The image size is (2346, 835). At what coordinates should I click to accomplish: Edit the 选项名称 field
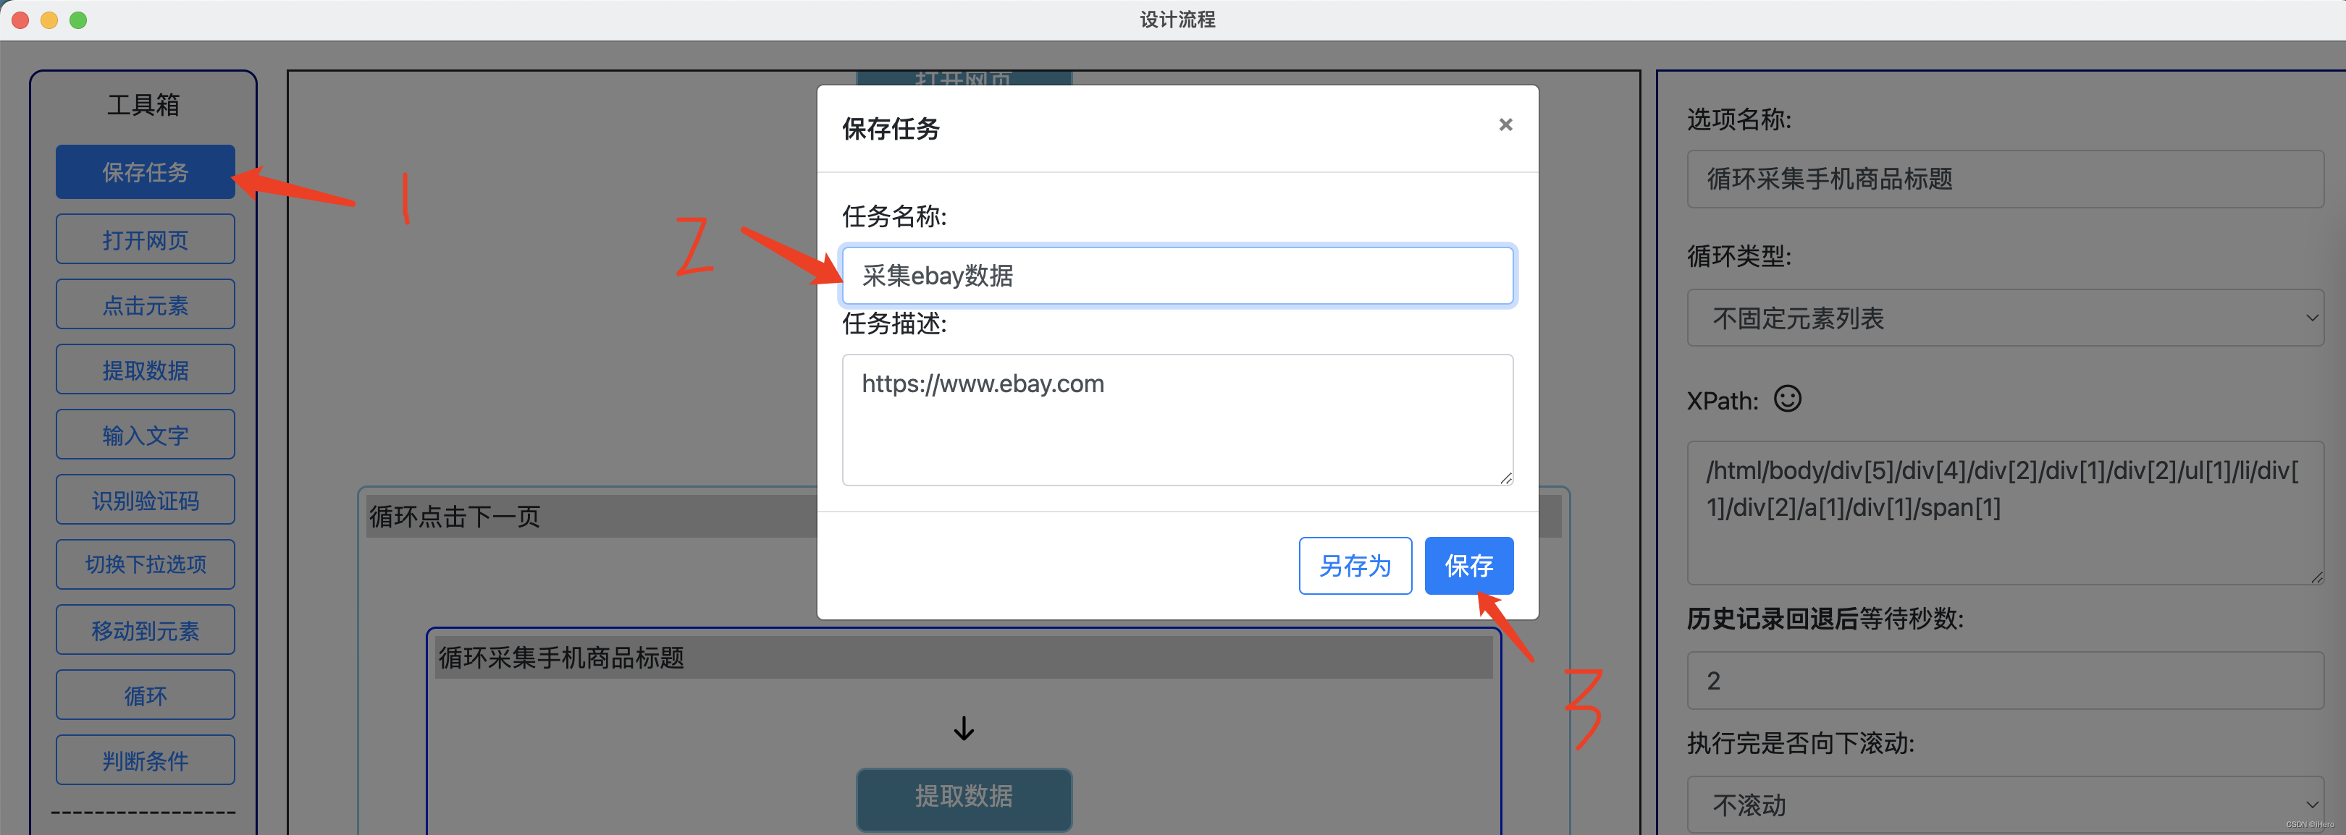click(x=2006, y=179)
